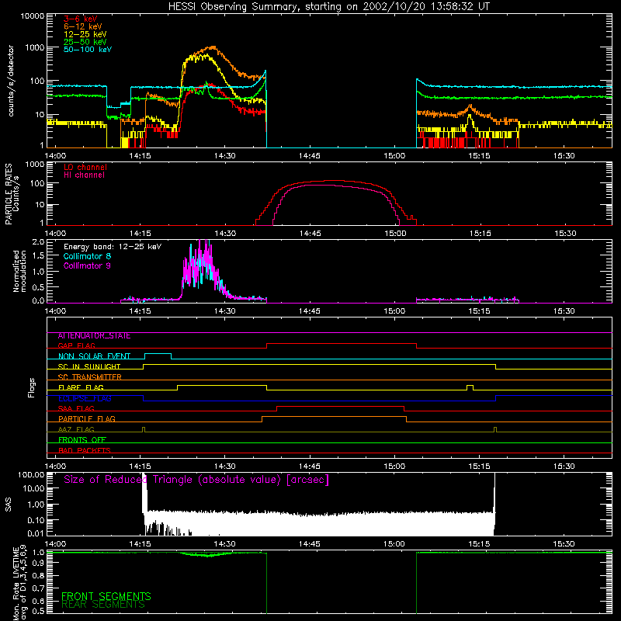The width and height of the screenshot is (621, 621).
Task: Click the 0.7 tick on livetime panel
Action: pyautogui.click(x=38, y=588)
